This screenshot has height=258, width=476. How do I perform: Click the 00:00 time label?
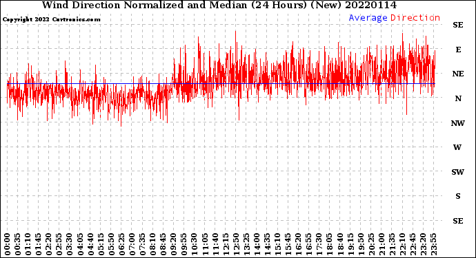click(8, 244)
